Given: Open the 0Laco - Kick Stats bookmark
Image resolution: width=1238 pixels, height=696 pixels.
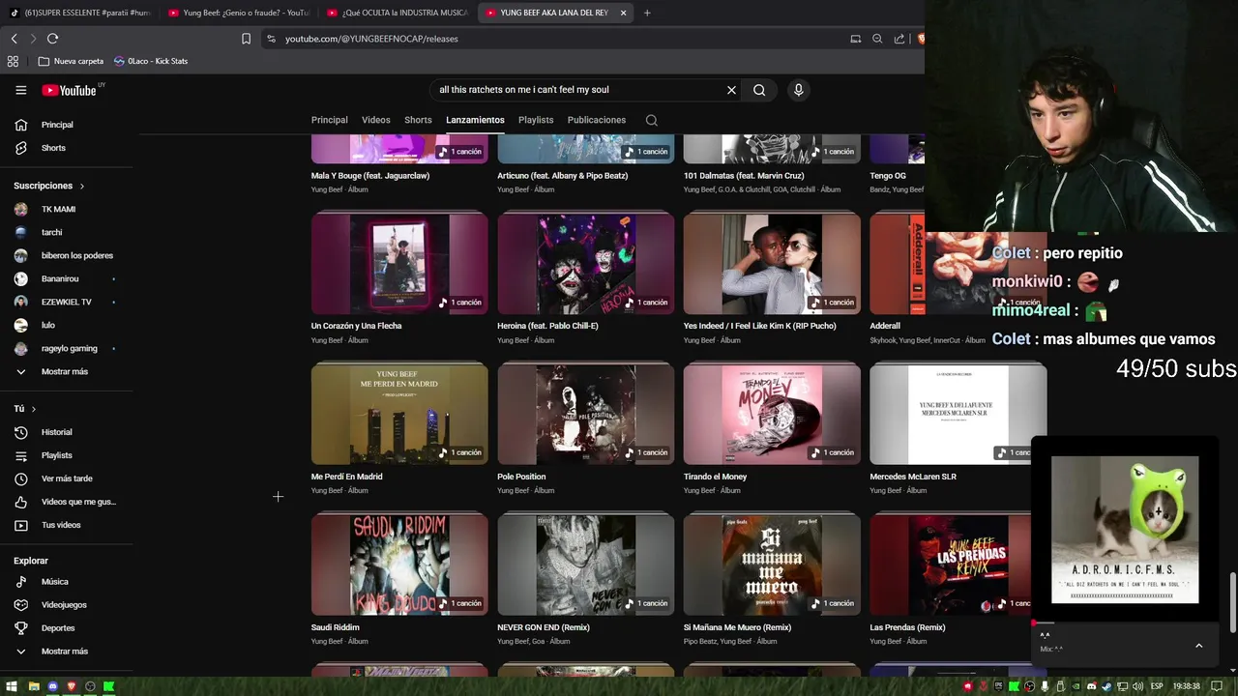Looking at the screenshot, I should (151, 61).
